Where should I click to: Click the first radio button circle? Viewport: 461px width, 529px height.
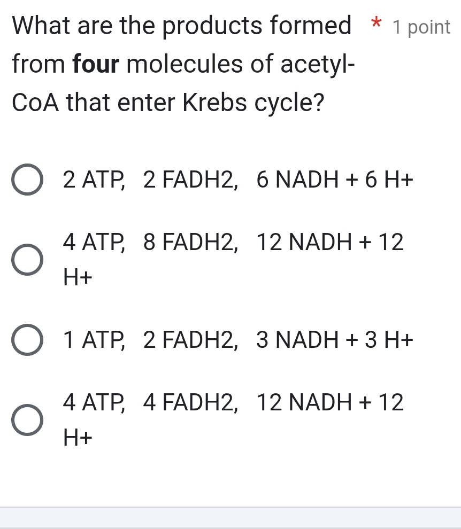point(28,180)
